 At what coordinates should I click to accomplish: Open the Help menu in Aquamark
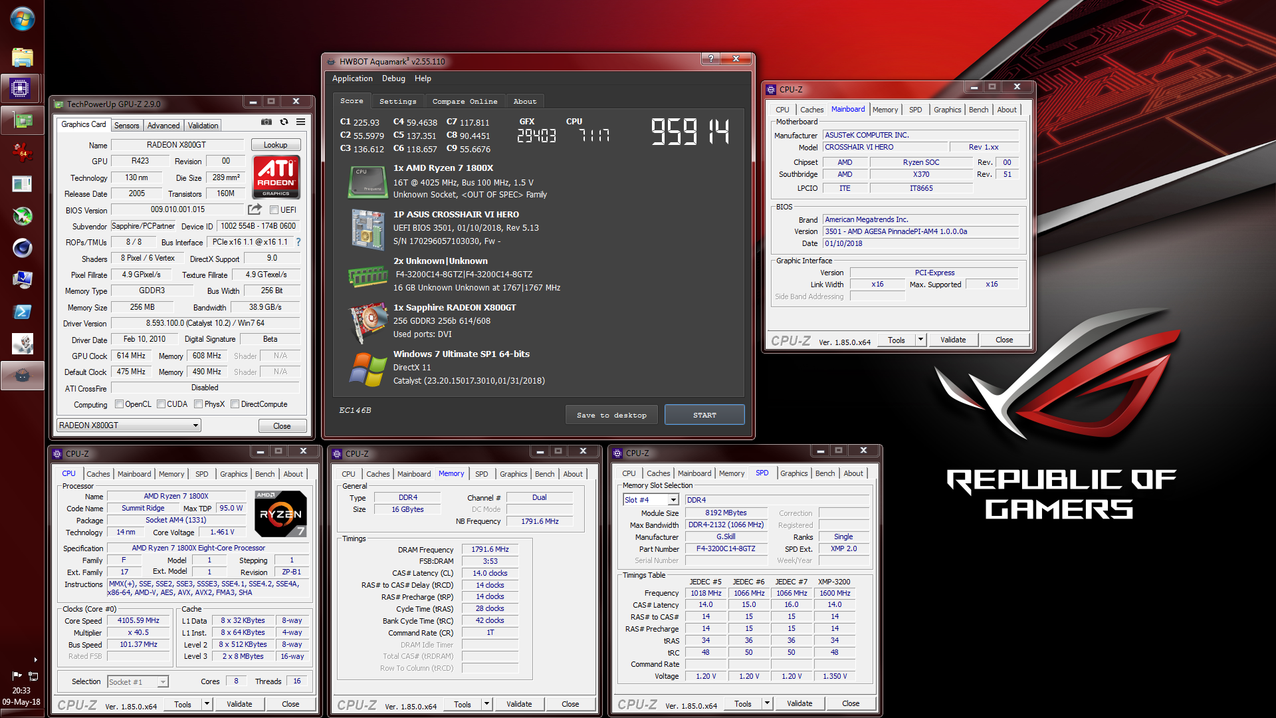click(423, 78)
